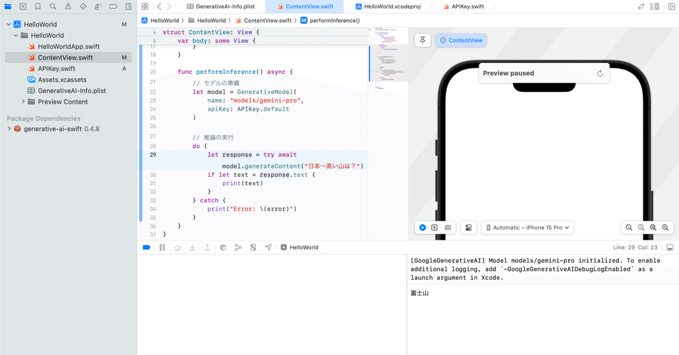The image size is (679, 355).
Task: Select the ContentView preview chip
Action: [461, 41]
